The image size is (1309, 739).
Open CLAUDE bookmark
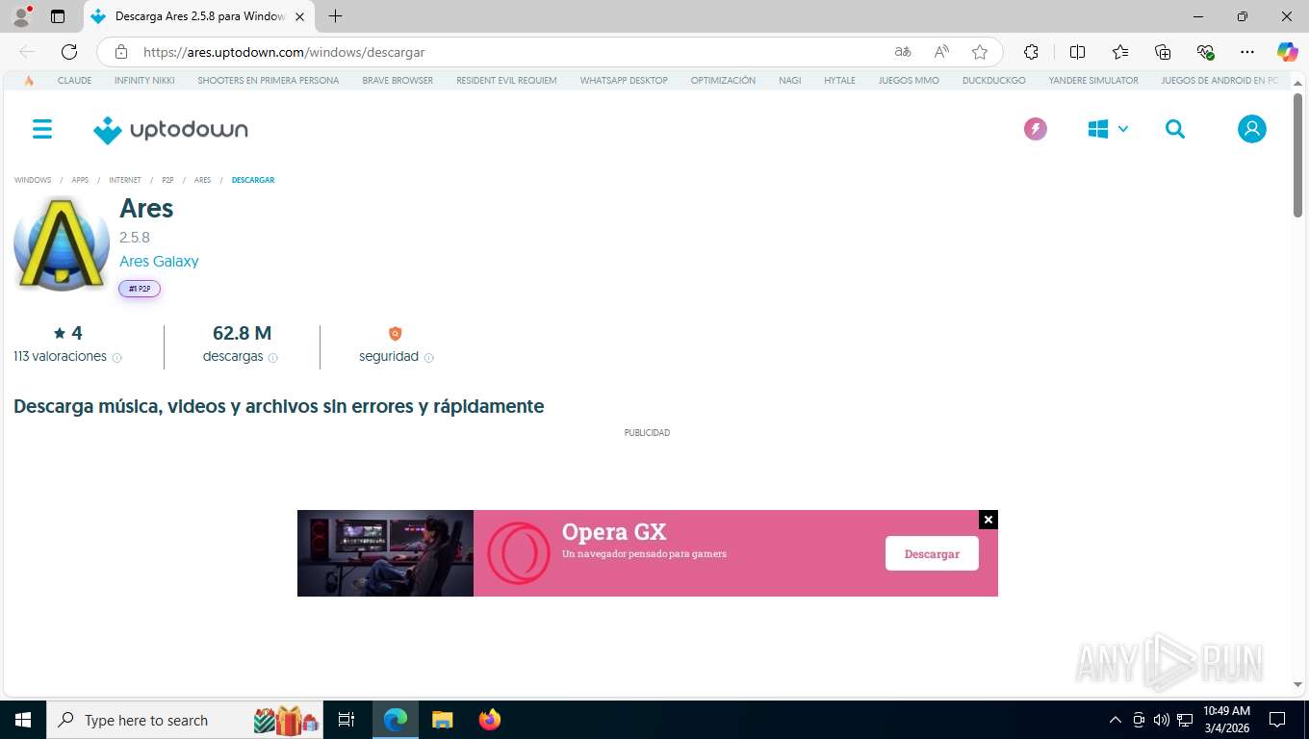coord(74,81)
